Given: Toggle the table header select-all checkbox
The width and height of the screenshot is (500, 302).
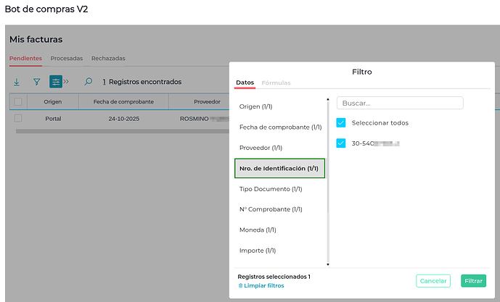Looking at the screenshot, I should [18, 101].
